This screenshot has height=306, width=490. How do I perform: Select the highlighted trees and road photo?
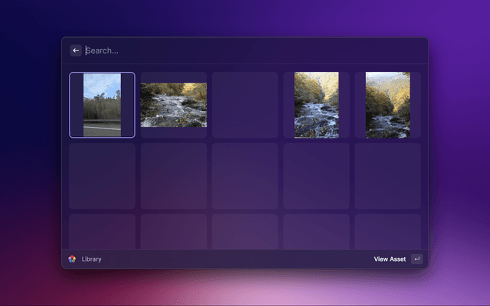pyautogui.click(x=102, y=105)
